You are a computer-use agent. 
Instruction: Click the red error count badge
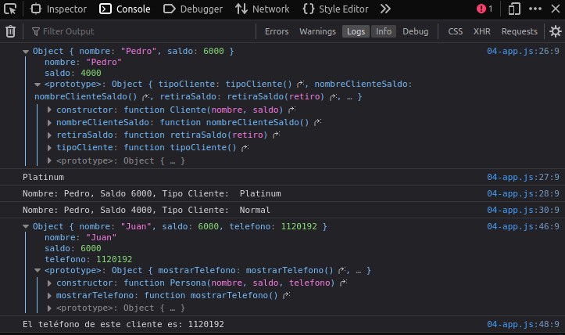point(485,9)
